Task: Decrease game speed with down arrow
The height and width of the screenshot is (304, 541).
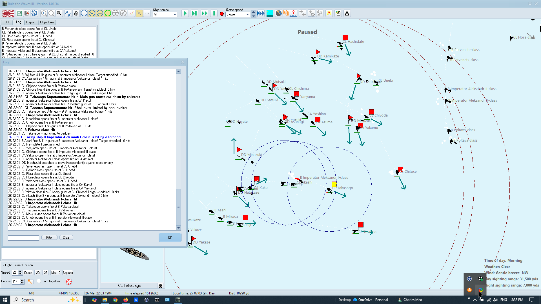Action: point(254,16)
